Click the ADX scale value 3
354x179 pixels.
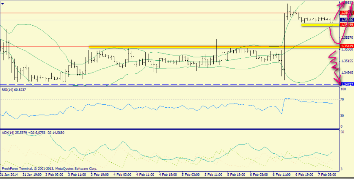pyautogui.click(x=341, y=169)
